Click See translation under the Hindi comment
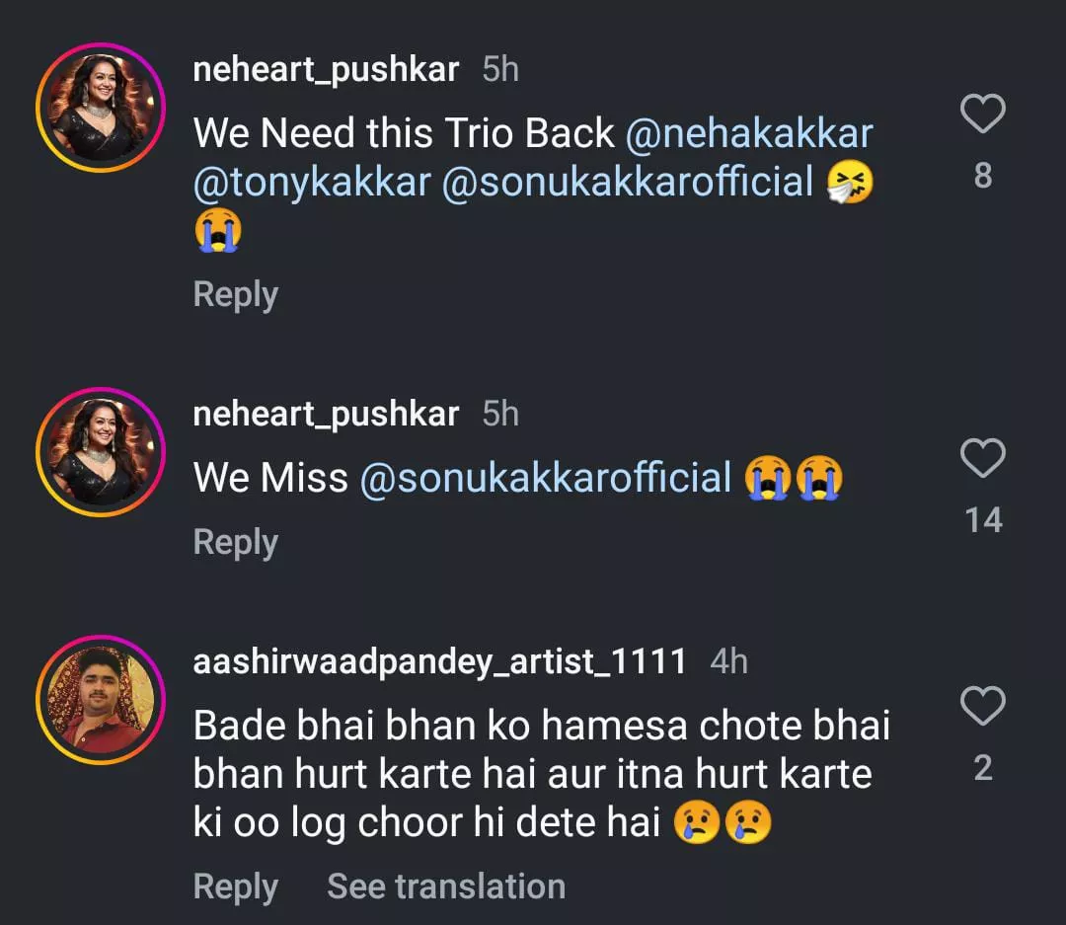The height and width of the screenshot is (925, 1066). click(x=446, y=886)
